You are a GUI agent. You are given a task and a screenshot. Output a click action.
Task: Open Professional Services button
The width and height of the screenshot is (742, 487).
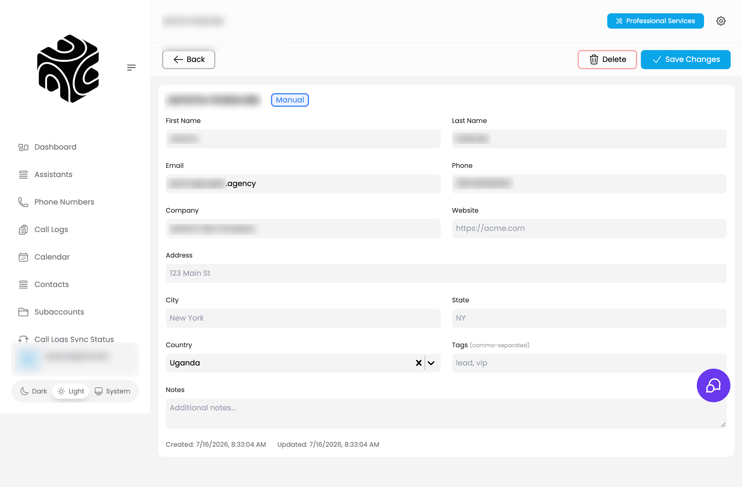(x=655, y=21)
